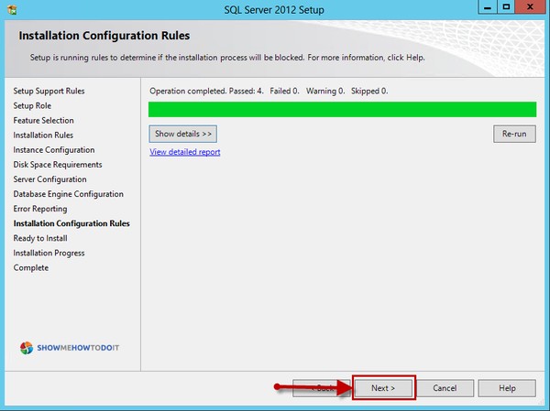The height and width of the screenshot is (411, 550).
Task: Select Installation Rules step in sidebar
Action: click(x=43, y=135)
